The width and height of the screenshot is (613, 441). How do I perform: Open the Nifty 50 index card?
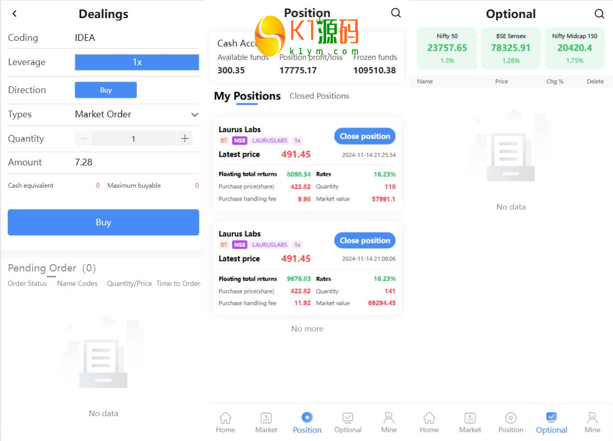[x=447, y=48]
